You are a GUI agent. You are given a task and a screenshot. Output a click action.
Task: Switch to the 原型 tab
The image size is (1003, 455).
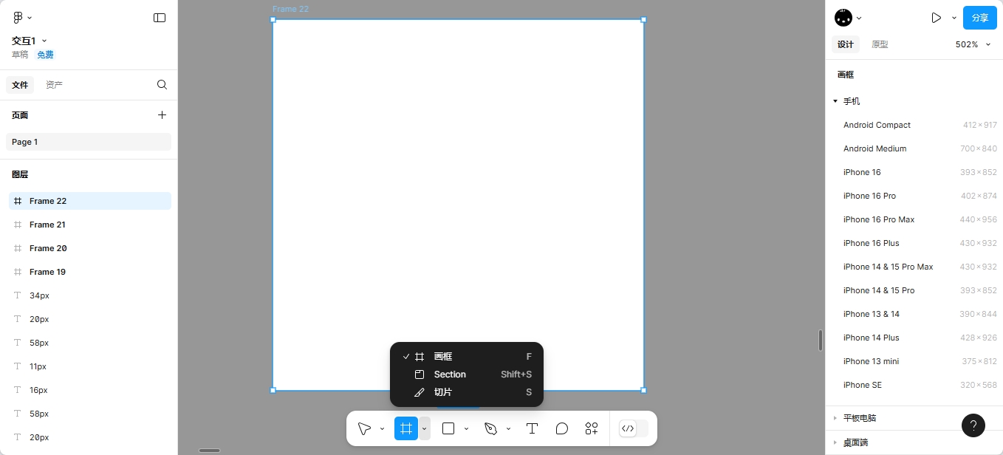pyautogui.click(x=880, y=44)
